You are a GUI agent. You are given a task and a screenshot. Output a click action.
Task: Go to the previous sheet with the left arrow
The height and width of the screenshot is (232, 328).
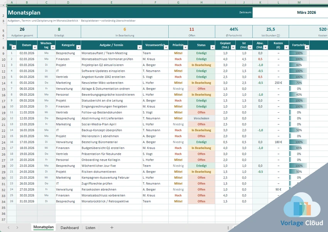8,228
